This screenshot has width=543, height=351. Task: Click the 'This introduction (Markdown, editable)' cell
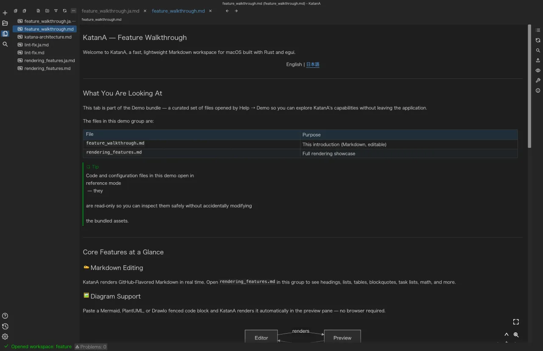tap(344, 145)
